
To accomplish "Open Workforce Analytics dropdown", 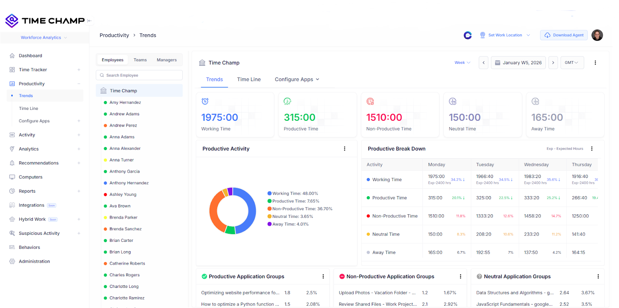I will pos(44,38).
